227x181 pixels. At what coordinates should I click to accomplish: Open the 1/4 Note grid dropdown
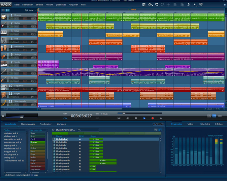pyautogui.click(x=30, y=10)
